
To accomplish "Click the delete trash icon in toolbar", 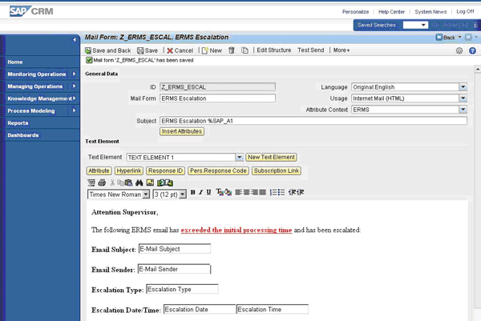I will (x=232, y=50).
